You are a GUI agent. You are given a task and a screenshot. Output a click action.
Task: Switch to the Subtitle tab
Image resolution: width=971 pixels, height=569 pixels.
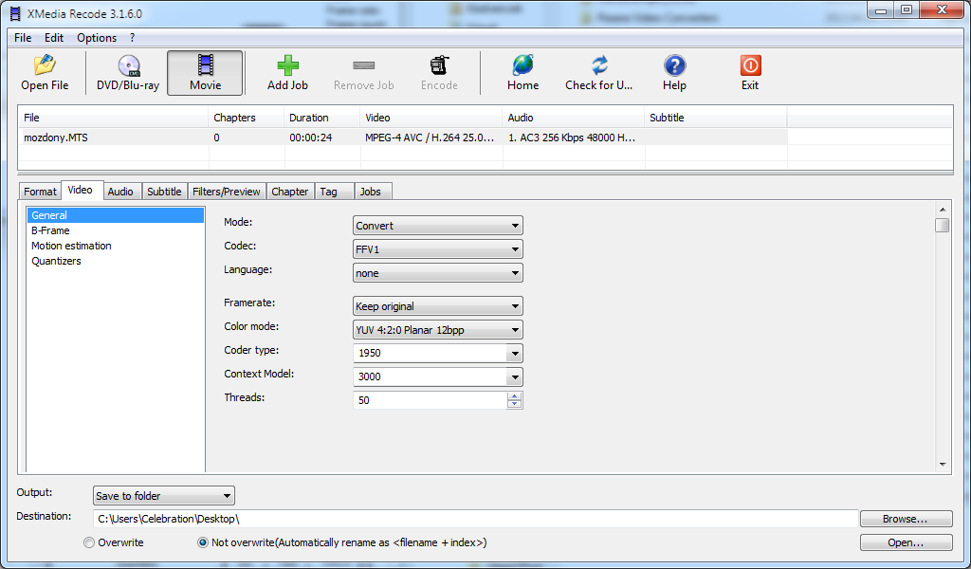click(164, 192)
